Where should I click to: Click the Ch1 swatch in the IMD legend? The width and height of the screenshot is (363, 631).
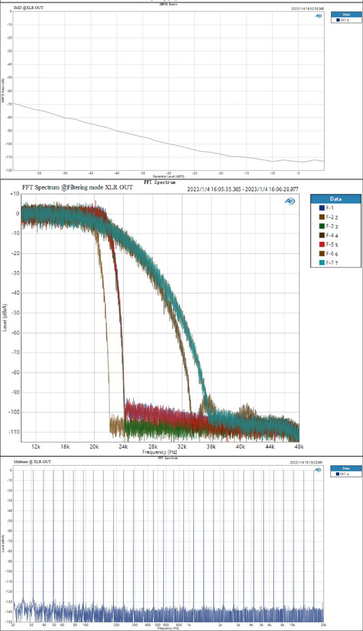pos(338,20)
